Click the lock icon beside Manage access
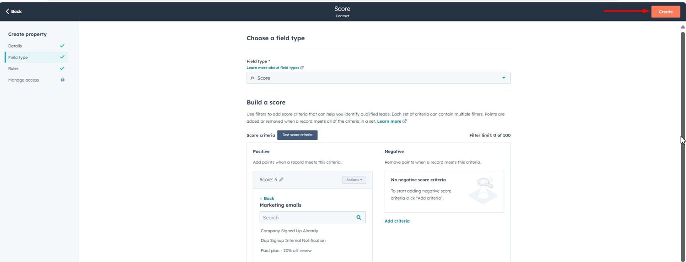 point(63,79)
